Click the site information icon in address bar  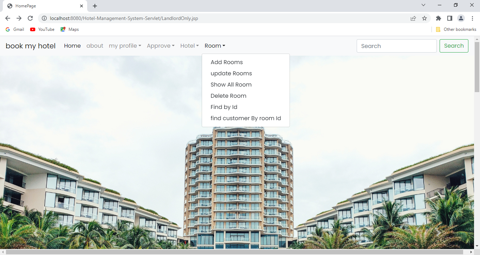point(44,18)
